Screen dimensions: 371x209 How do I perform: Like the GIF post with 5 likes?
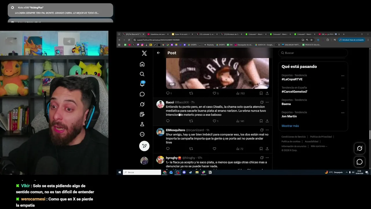(214, 93)
